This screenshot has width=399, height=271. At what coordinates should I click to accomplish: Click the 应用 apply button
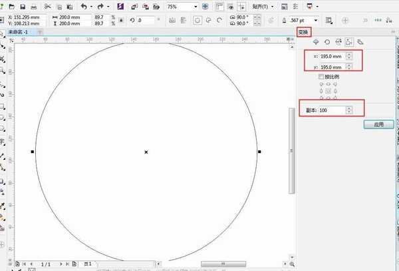tap(379, 124)
